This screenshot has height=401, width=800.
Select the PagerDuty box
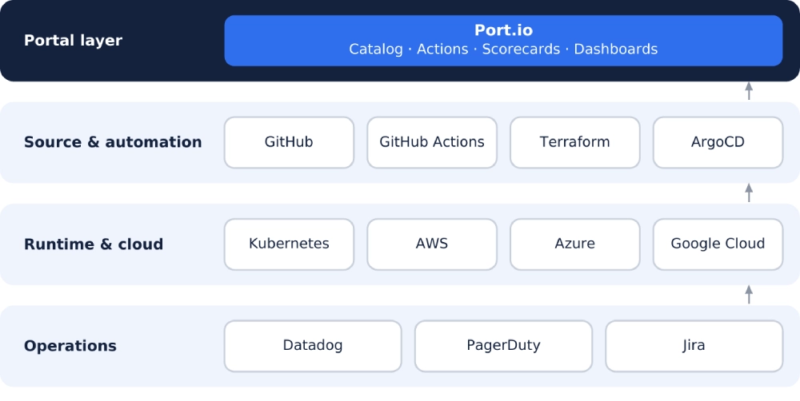pyautogui.click(x=503, y=346)
